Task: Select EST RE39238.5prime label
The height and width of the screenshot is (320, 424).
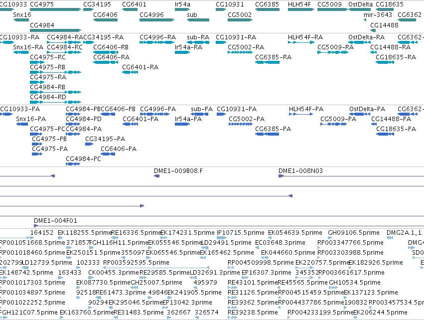Action: (253, 313)
